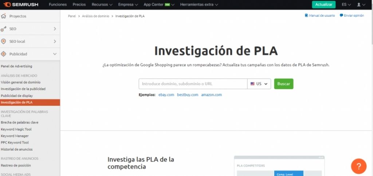Open the user account icon

(359, 4)
